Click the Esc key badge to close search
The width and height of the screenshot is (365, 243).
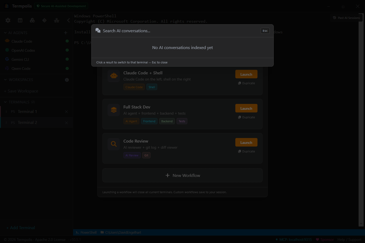[265, 31]
